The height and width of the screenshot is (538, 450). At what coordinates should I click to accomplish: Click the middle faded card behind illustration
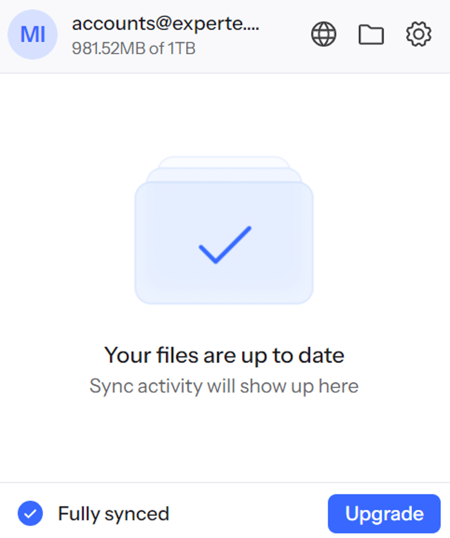click(224, 175)
